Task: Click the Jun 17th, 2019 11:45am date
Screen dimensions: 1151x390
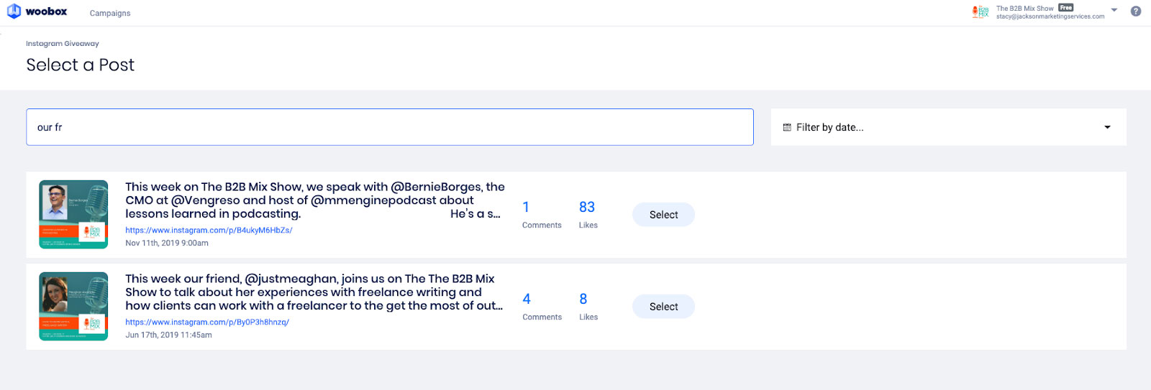Action: point(168,335)
